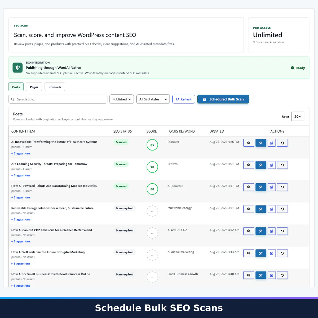Expand Suggestions for Future of Digital Marketing post
The width and height of the screenshot is (318, 318).
click(21, 264)
